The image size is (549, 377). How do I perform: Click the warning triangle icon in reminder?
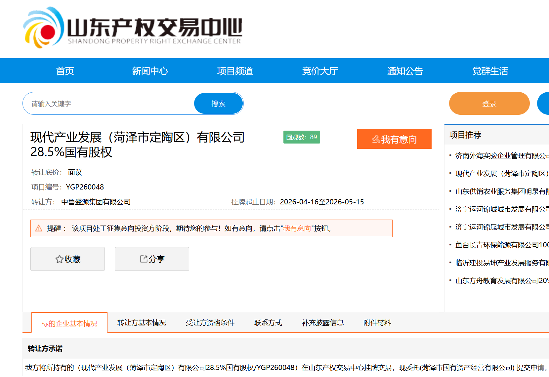click(x=39, y=228)
